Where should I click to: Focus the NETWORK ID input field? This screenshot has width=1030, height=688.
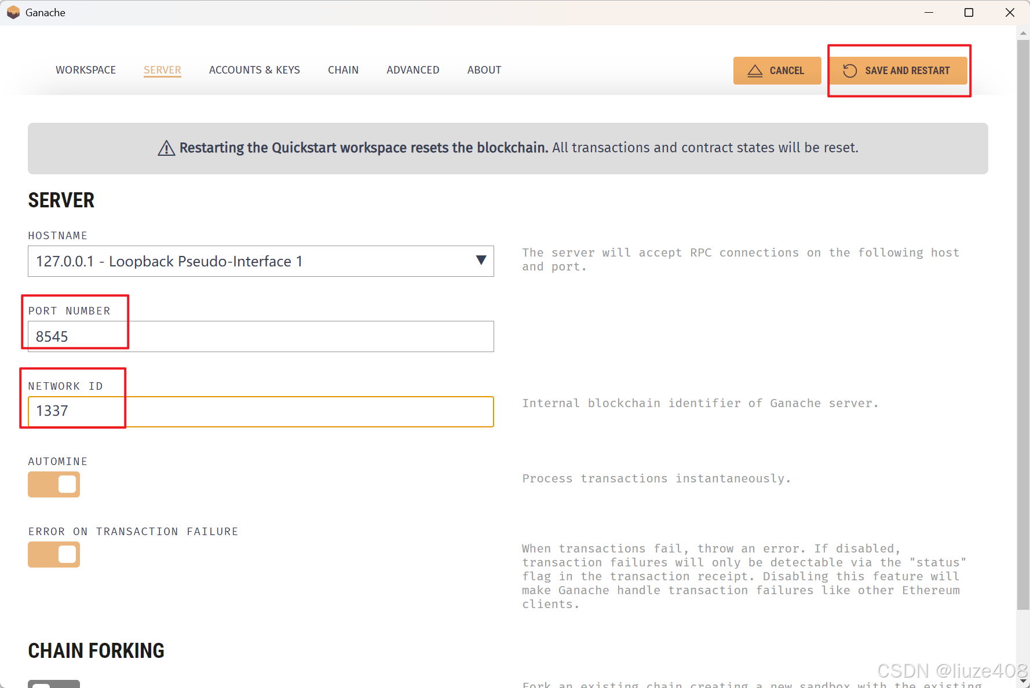(x=261, y=412)
